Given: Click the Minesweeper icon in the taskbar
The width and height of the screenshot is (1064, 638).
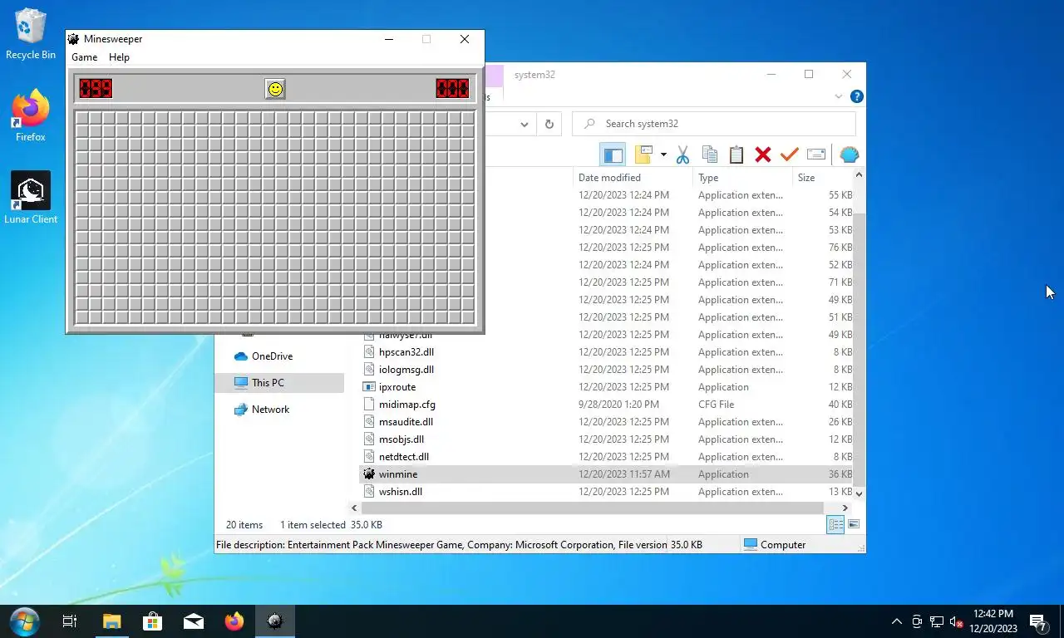Looking at the screenshot, I should tap(275, 621).
